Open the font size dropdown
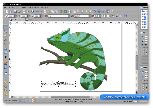The image size is (153, 108). (x=100, y=16)
